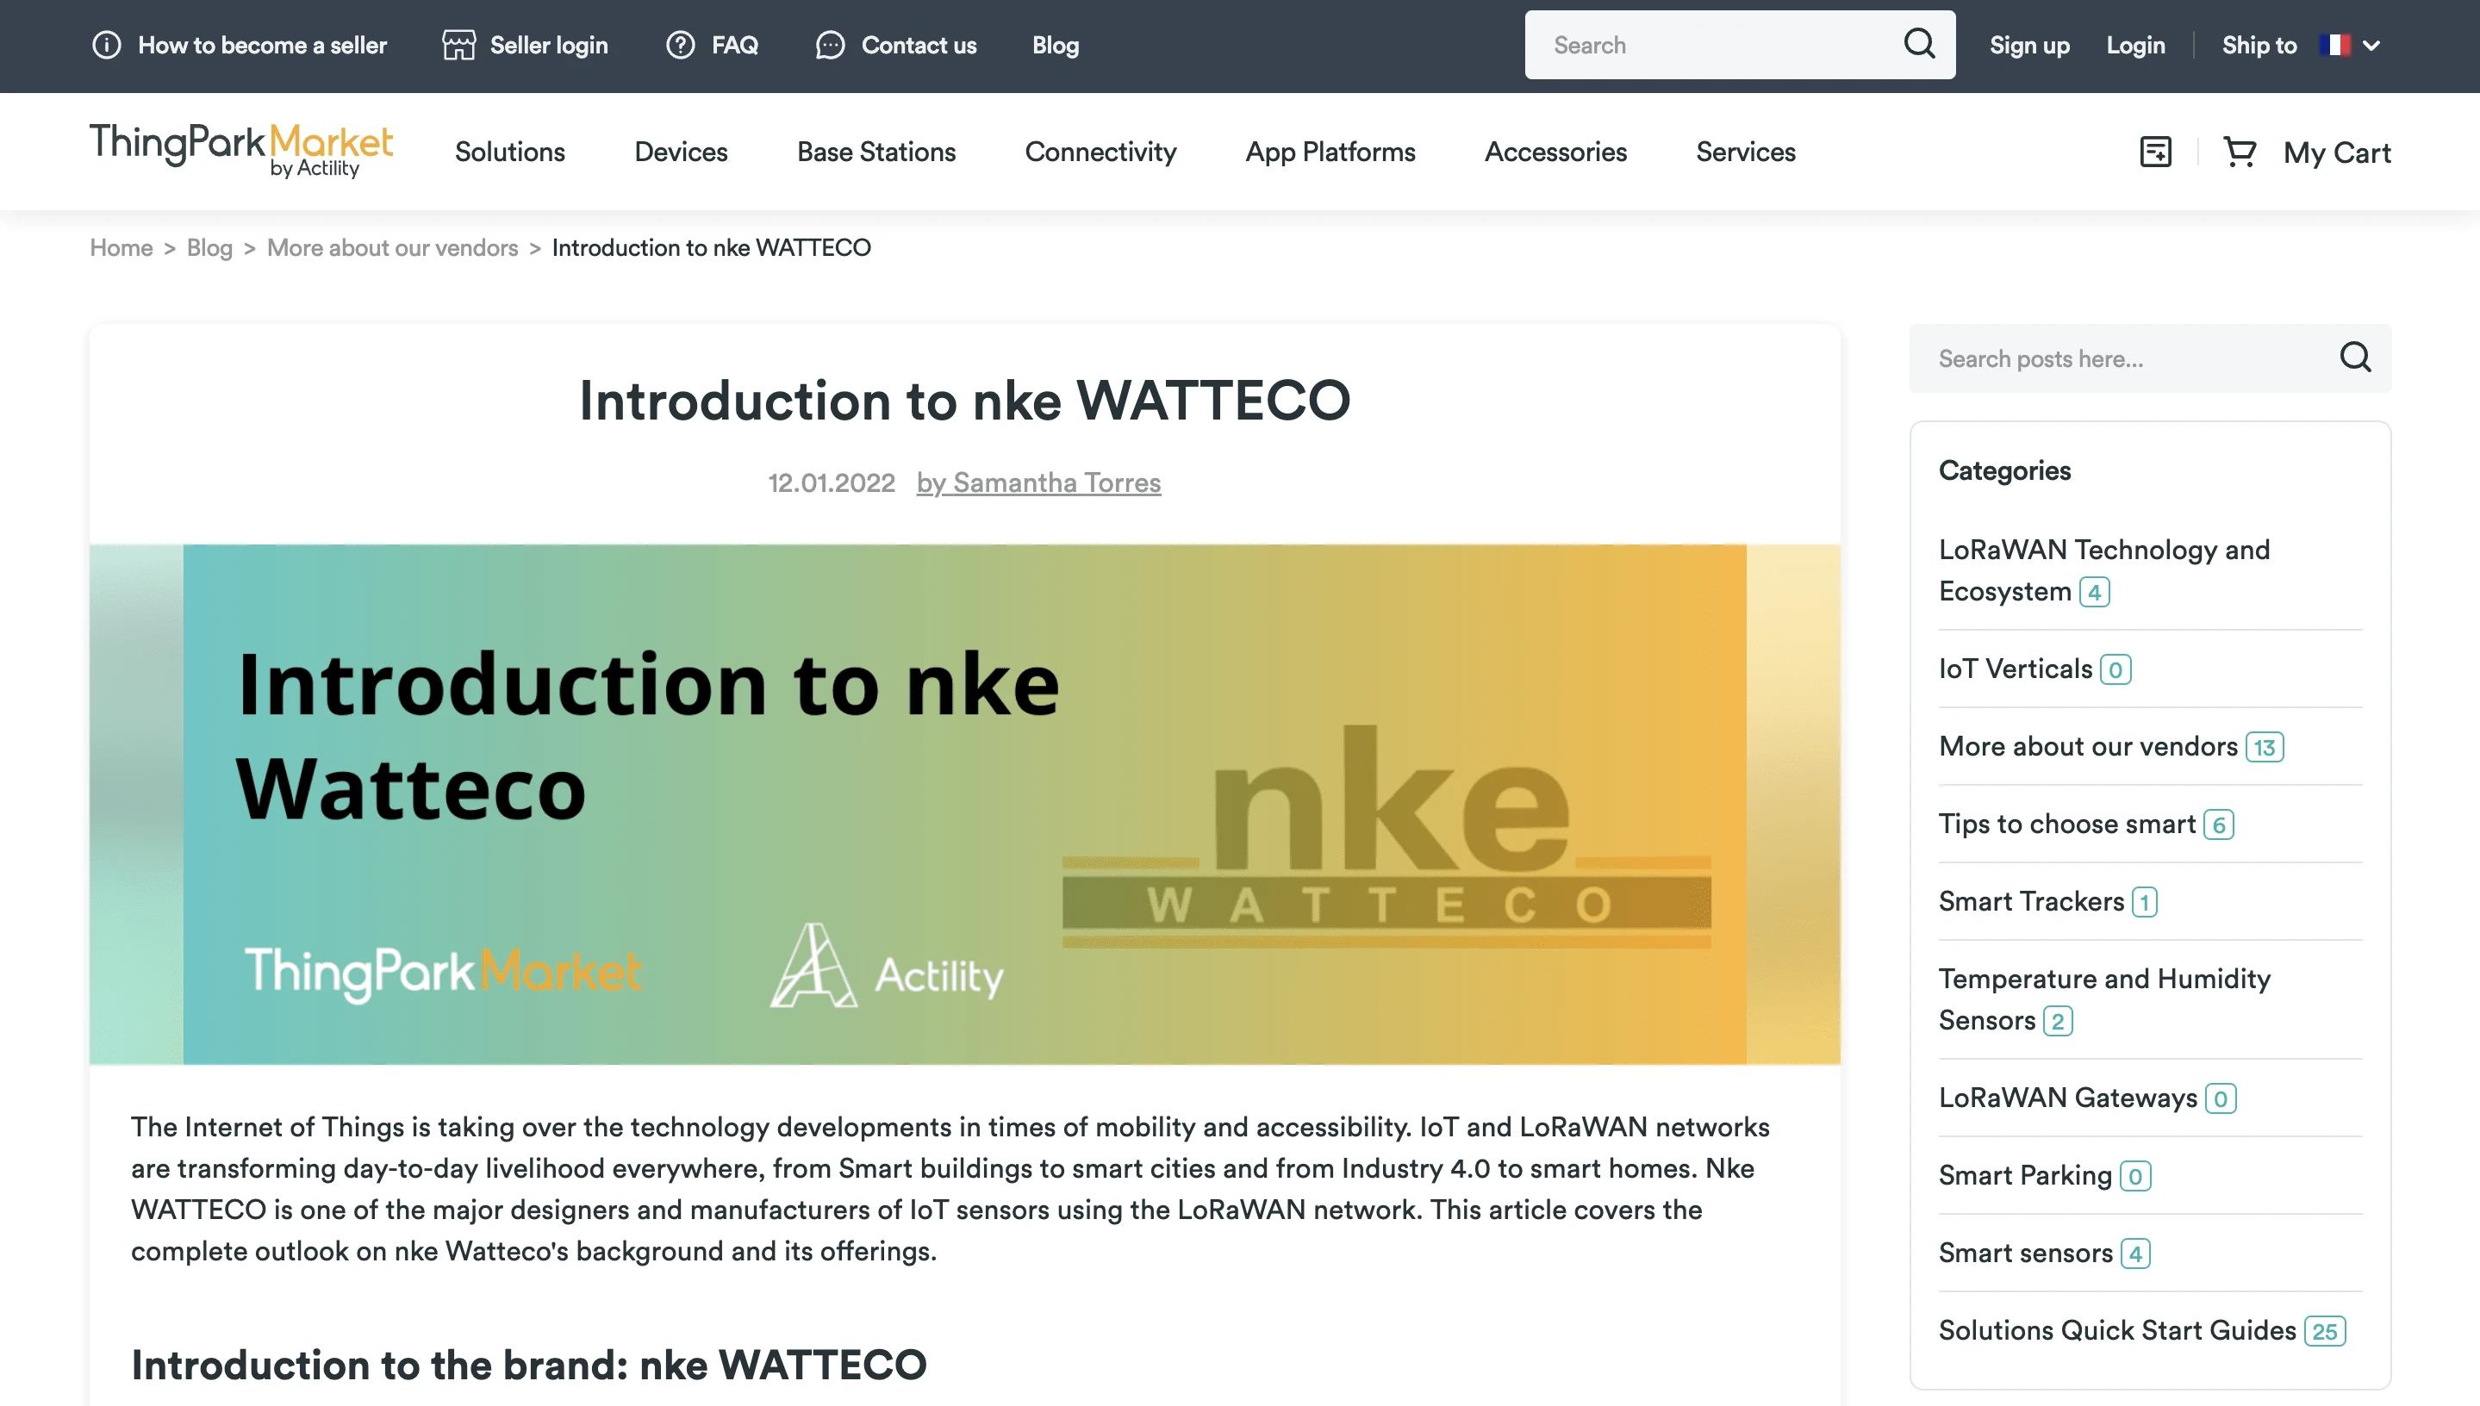This screenshot has width=2480, height=1406.
Task: Open the App Platforms menu
Action: pos(1330,152)
